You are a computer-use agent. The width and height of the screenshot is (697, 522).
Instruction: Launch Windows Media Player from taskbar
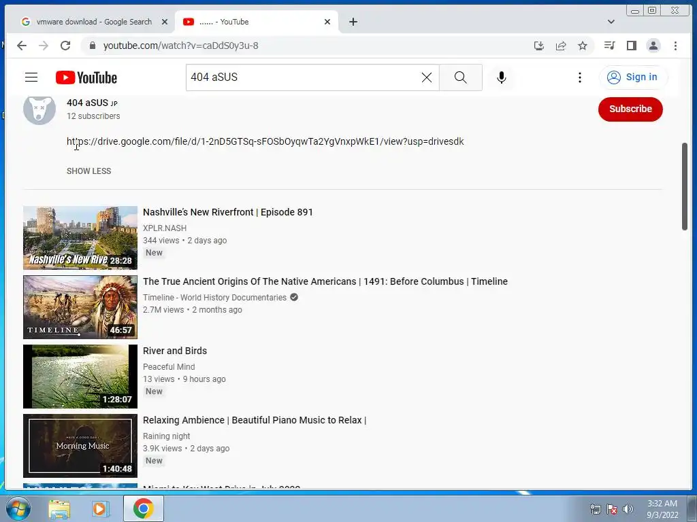(x=101, y=509)
